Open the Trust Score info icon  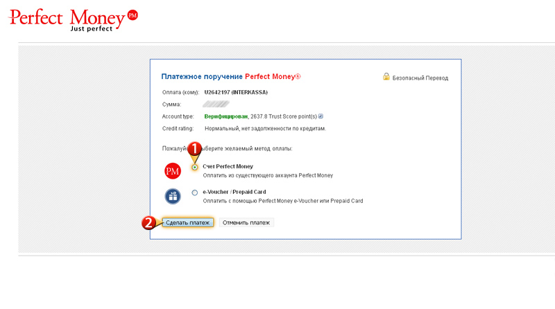(321, 116)
